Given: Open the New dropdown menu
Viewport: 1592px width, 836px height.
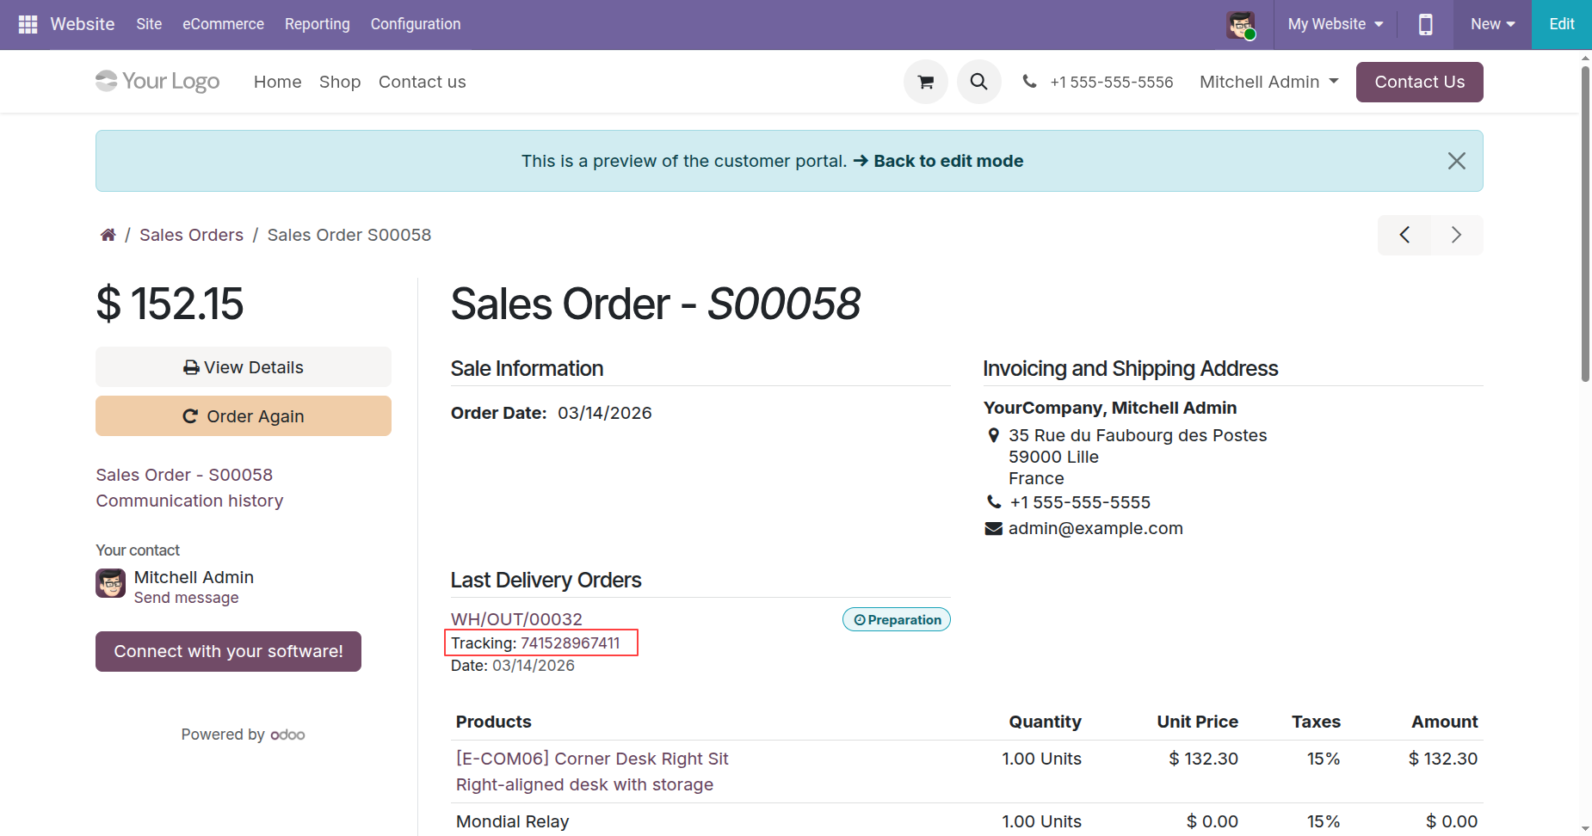Looking at the screenshot, I should tap(1492, 24).
